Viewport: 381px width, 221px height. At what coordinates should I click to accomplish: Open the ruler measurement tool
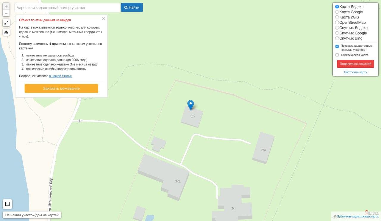pyautogui.click(x=7, y=204)
